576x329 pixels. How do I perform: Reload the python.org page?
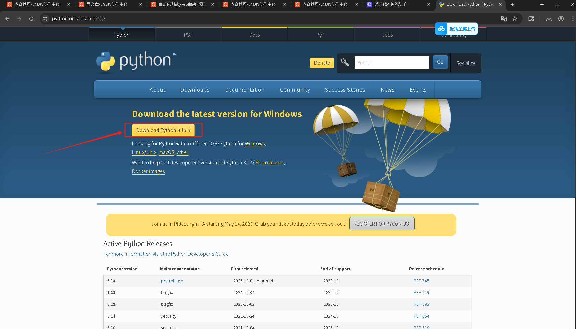coord(31,19)
